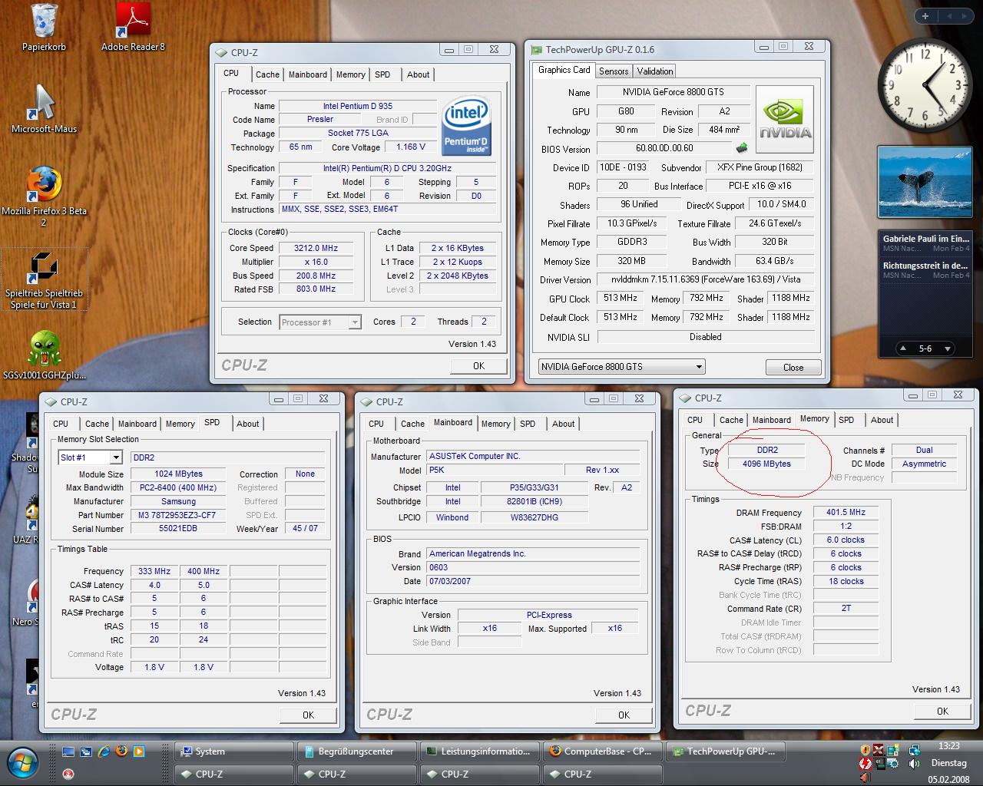Click OK in Memory Timings CPU-Z window
Screen dimensions: 983x786
pyautogui.click(x=942, y=711)
